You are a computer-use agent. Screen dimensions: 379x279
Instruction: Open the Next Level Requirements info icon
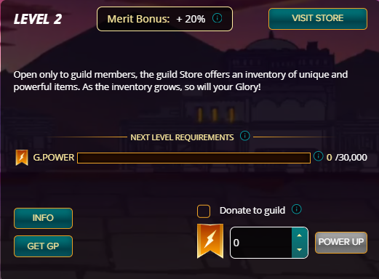[244, 136]
